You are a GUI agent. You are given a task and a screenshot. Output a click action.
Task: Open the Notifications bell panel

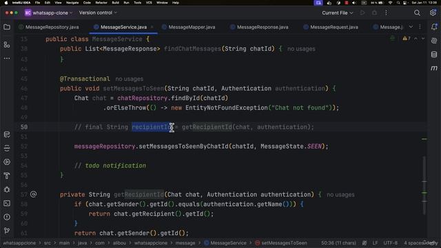[x=434, y=27]
